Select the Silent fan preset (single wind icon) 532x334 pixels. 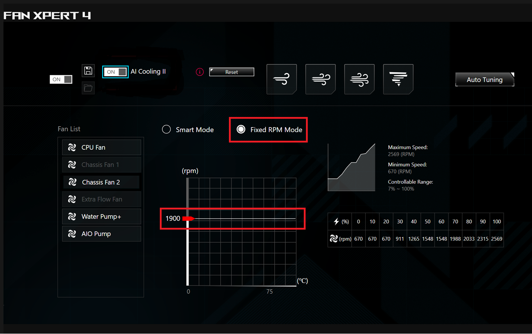click(281, 79)
